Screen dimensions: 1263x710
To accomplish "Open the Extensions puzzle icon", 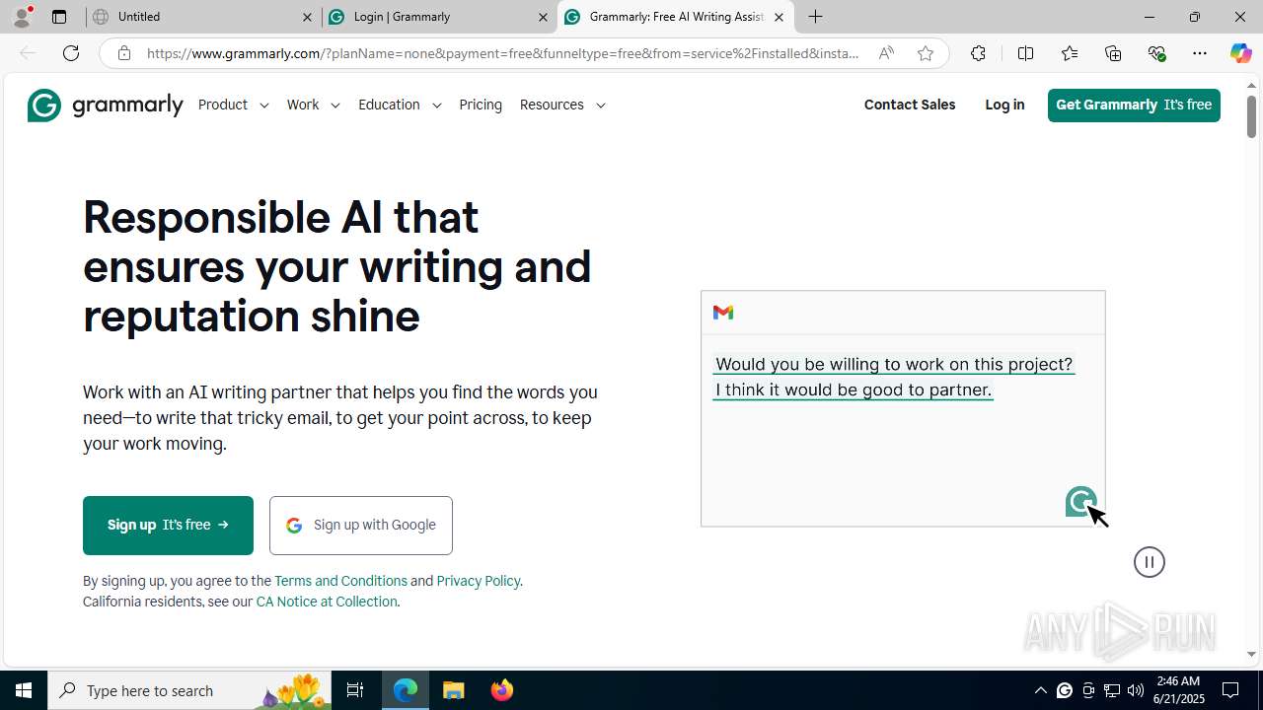I will point(978,53).
